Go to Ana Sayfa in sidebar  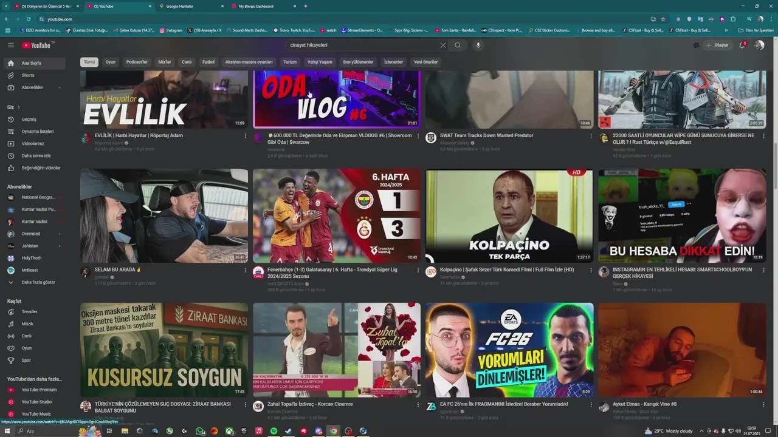(35, 63)
